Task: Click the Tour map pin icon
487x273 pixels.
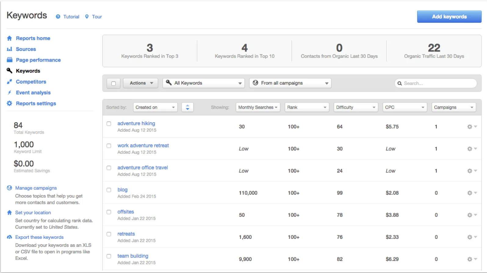Action: pyautogui.click(x=87, y=17)
